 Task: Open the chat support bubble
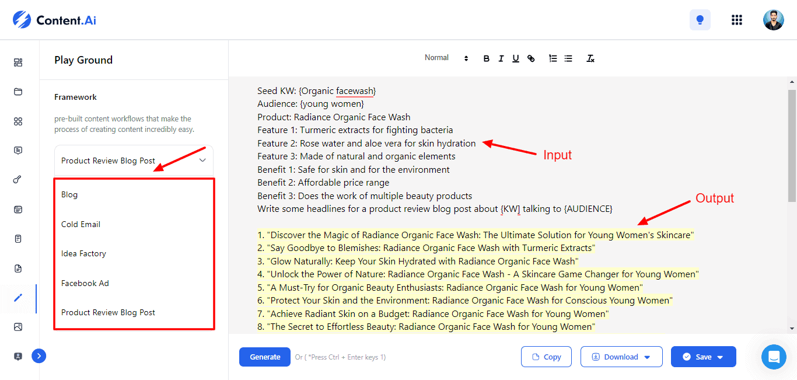(x=774, y=357)
